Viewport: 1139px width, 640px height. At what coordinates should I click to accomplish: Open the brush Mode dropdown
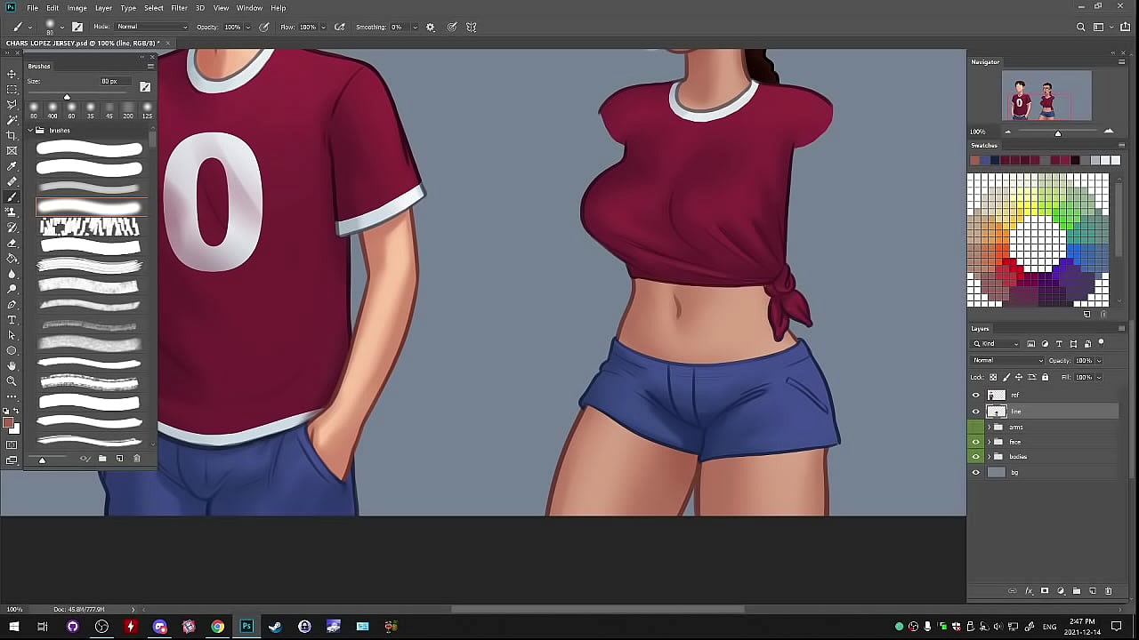[151, 27]
